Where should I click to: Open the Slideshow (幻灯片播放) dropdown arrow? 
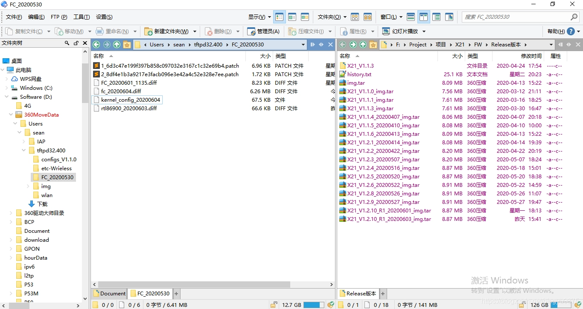424,31
